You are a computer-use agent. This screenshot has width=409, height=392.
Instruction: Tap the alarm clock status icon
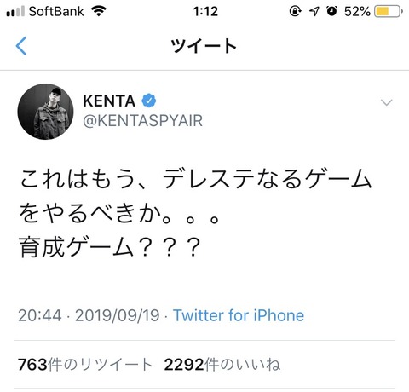[x=331, y=11]
